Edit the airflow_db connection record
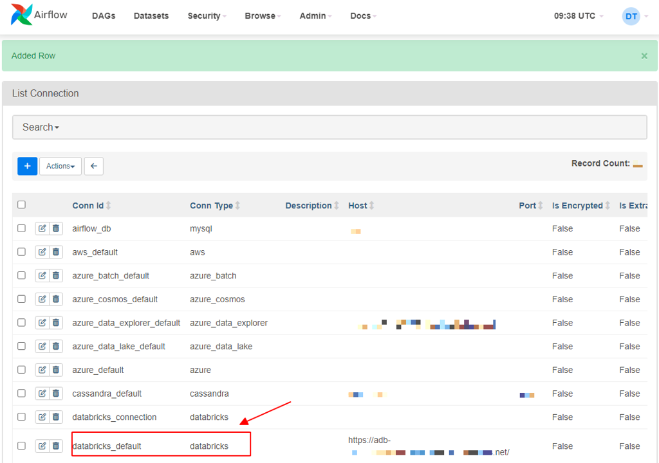The image size is (659, 463). pyautogui.click(x=42, y=228)
